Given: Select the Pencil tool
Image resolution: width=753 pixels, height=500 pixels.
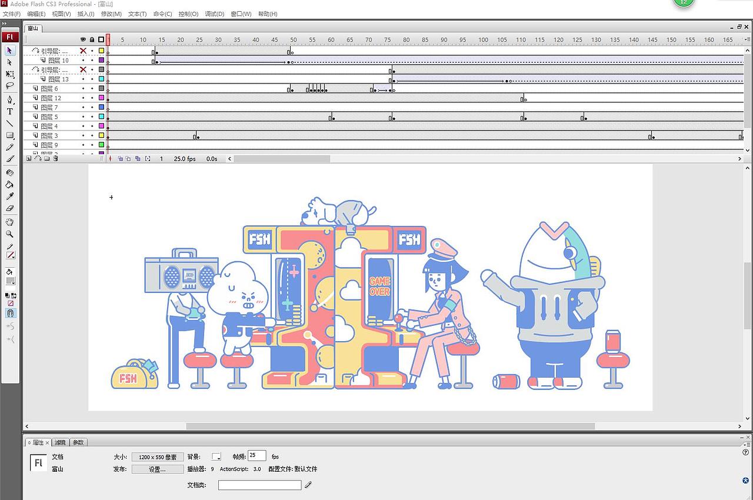Looking at the screenshot, I should 9,147.
